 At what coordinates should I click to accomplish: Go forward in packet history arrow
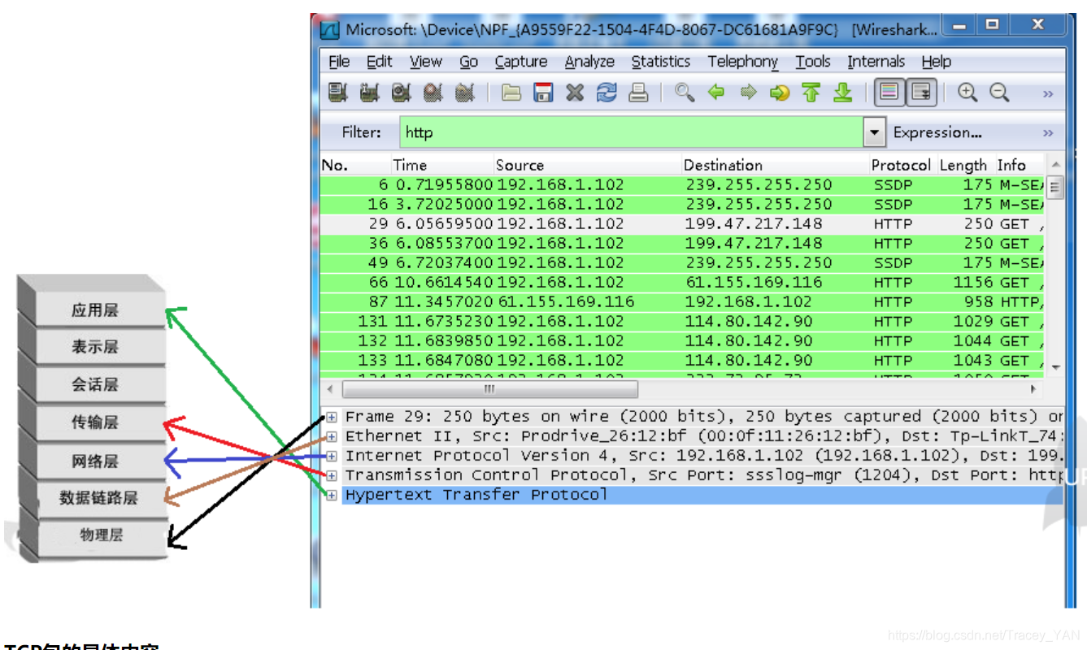click(748, 93)
